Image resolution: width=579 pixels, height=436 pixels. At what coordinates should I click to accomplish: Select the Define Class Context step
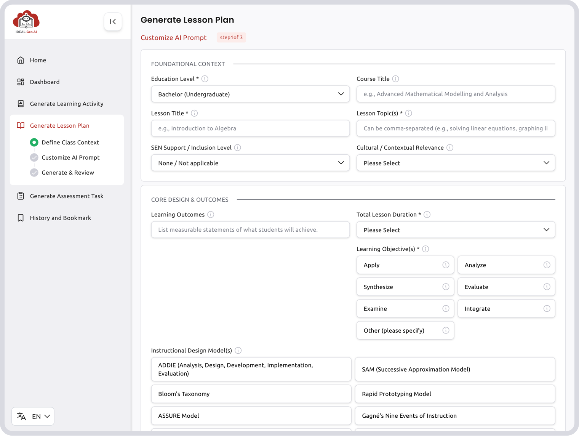[65, 142]
